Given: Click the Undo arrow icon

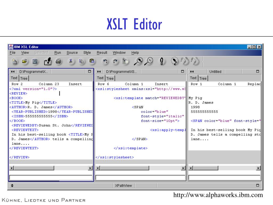Looking at the screenshot, I should pyautogui.click(x=105, y=61).
